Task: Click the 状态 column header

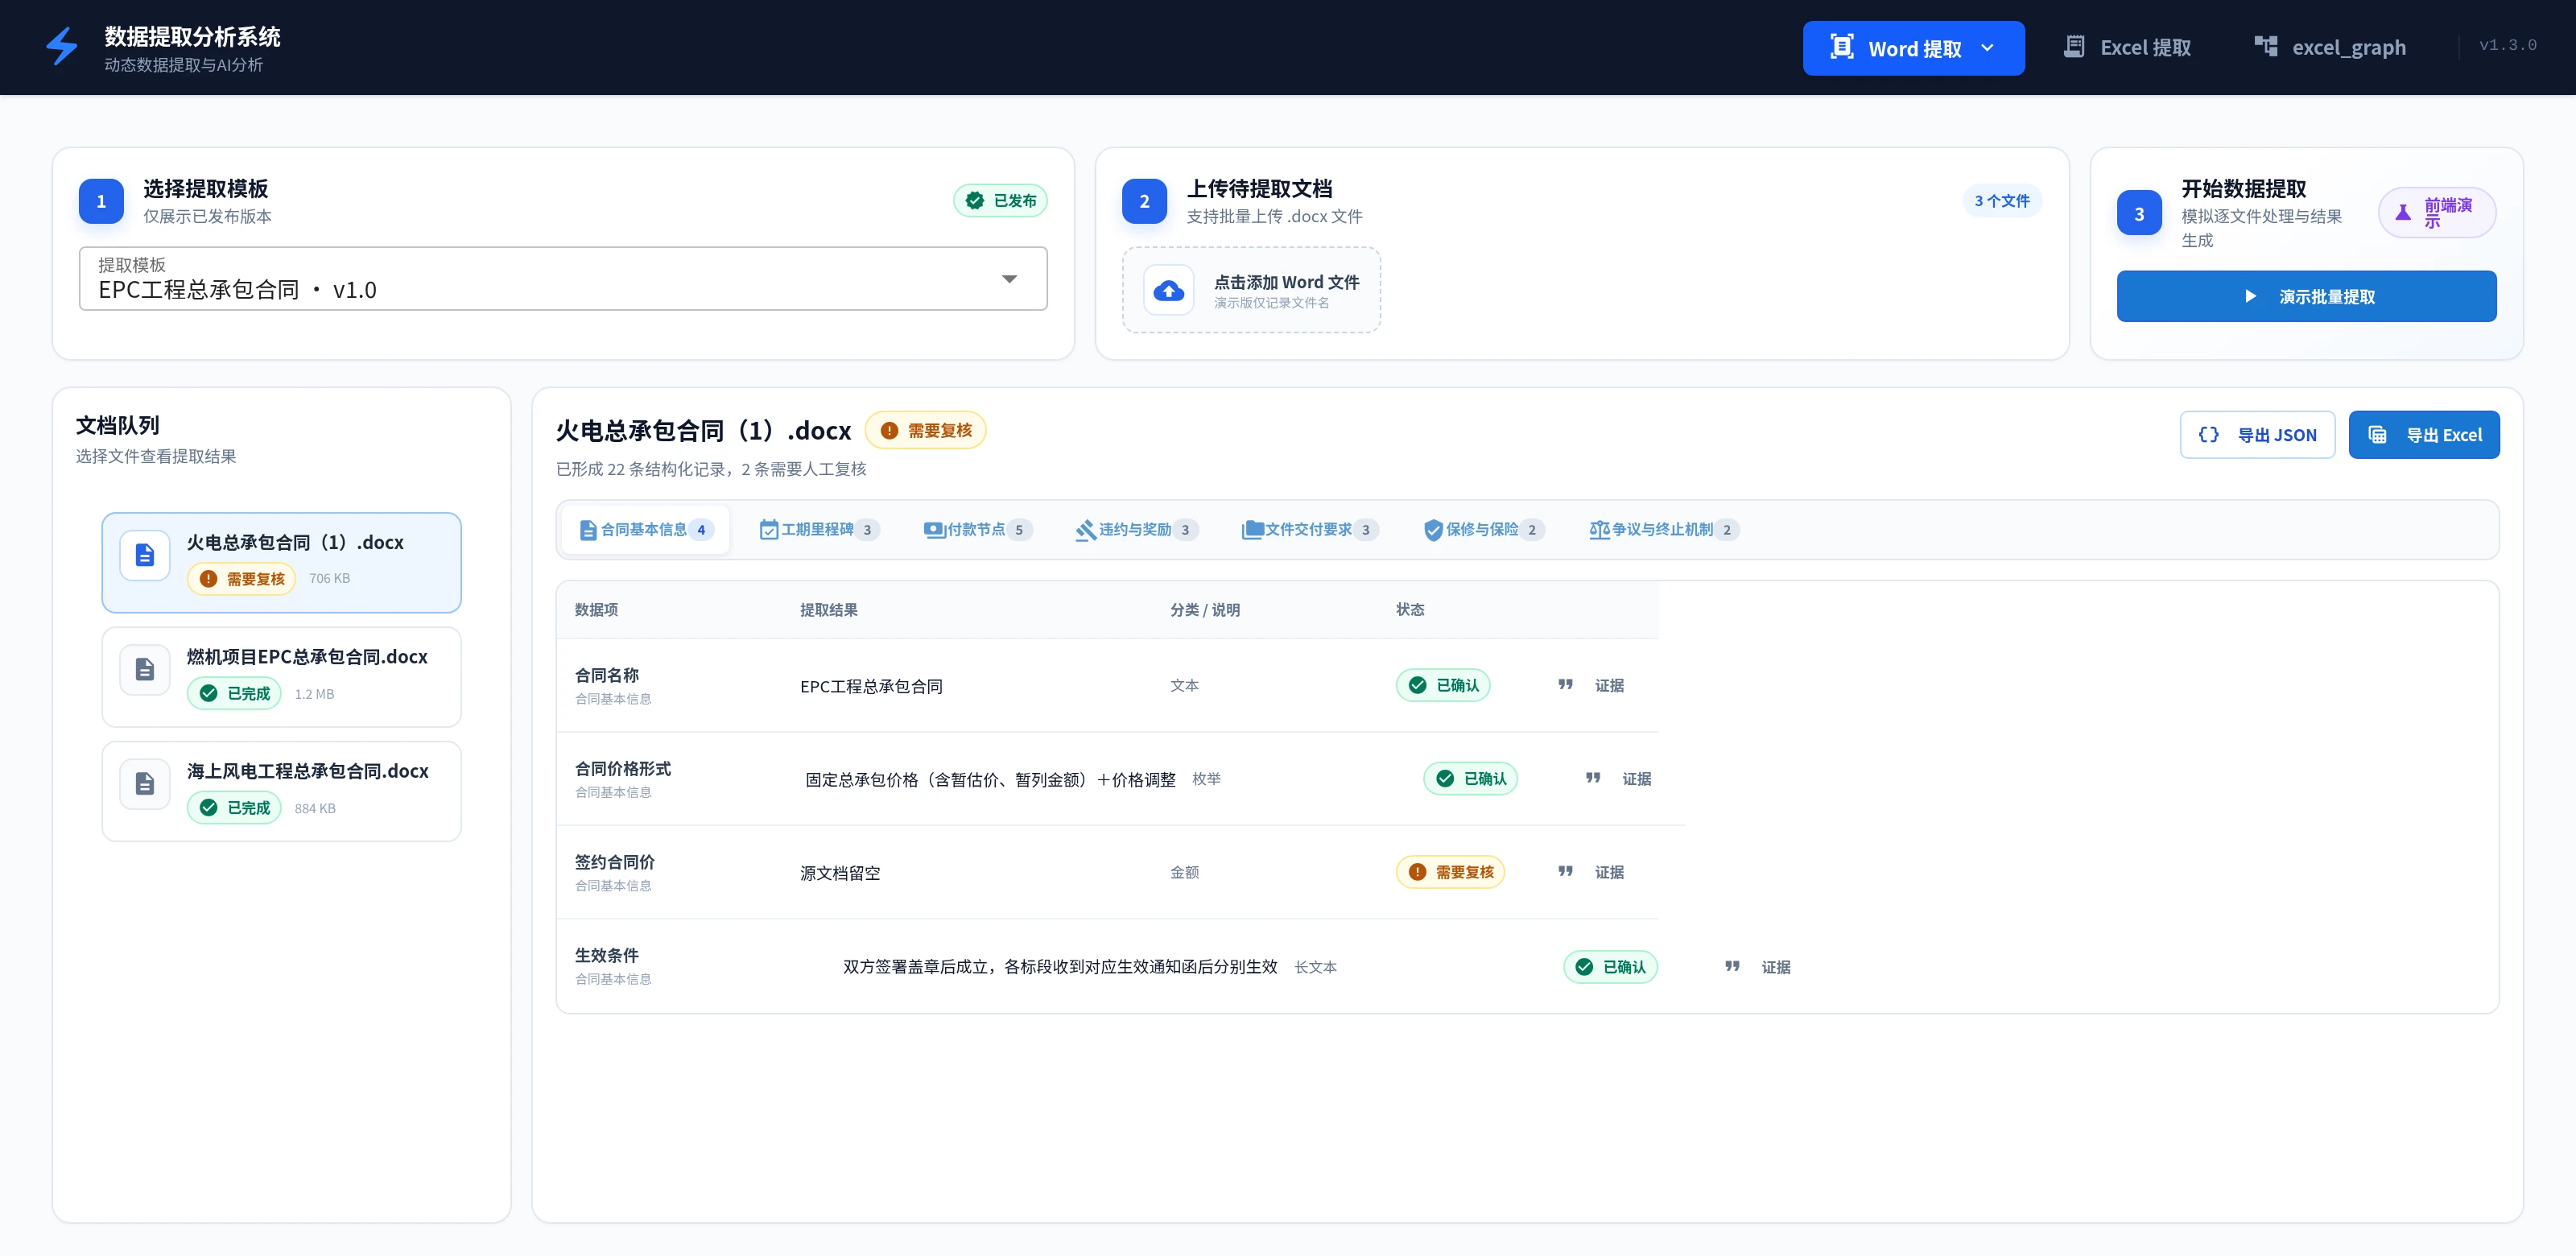Action: (x=1410, y=610)
